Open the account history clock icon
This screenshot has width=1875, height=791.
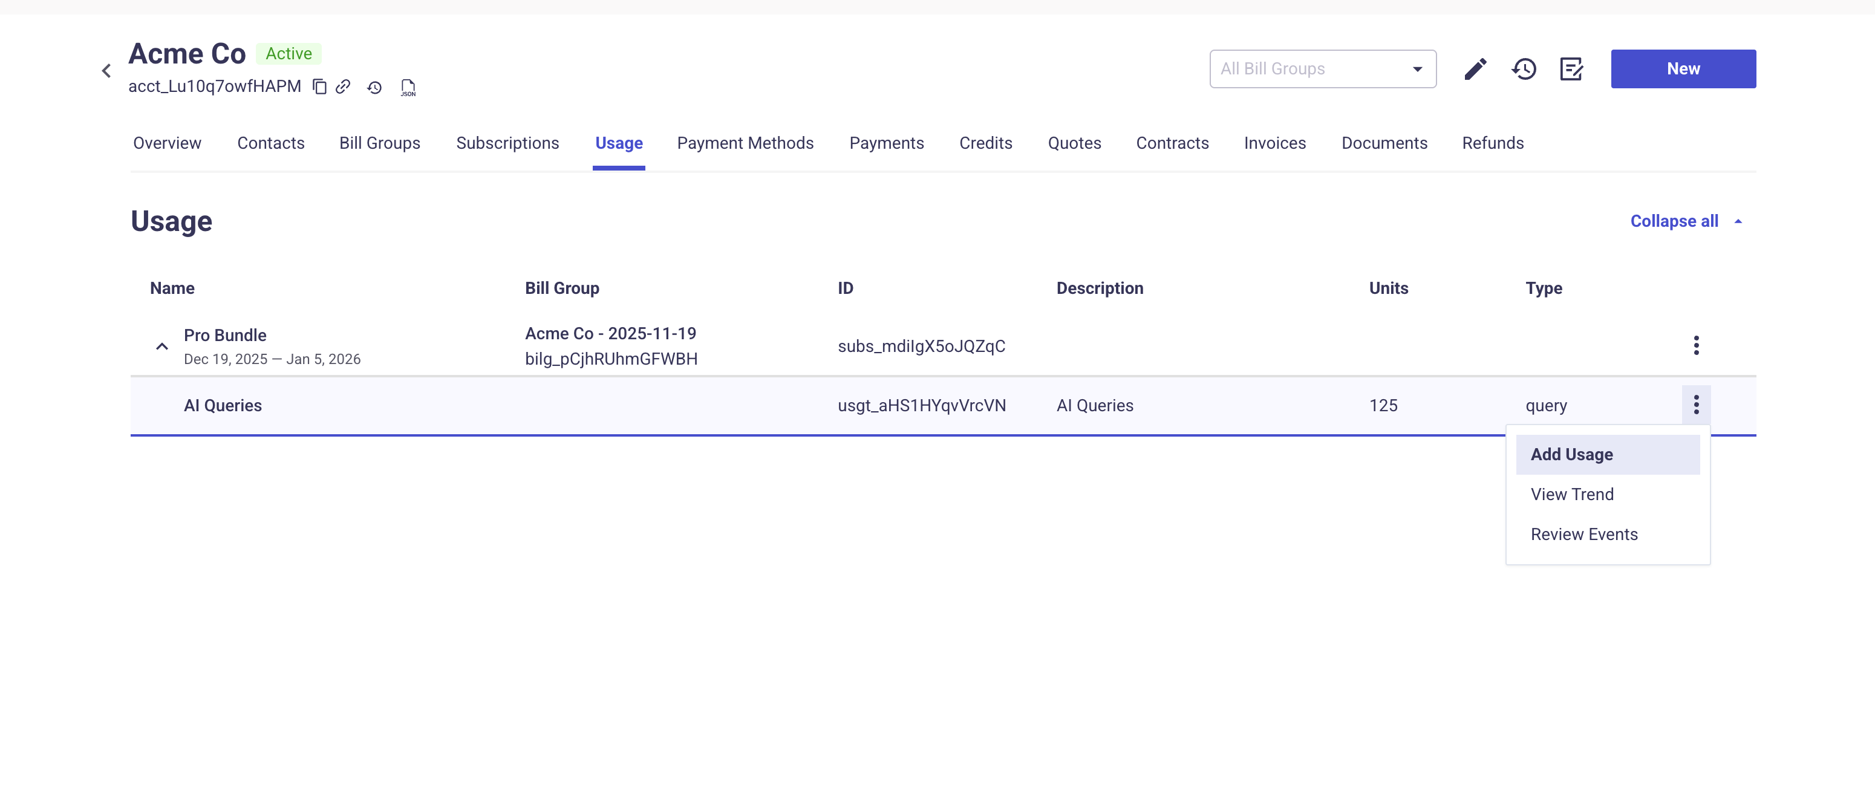point(1524,69)
